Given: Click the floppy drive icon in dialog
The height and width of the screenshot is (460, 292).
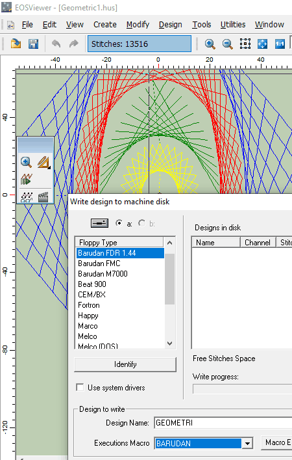Looking at the screenshot, I should tap(99, 223).
